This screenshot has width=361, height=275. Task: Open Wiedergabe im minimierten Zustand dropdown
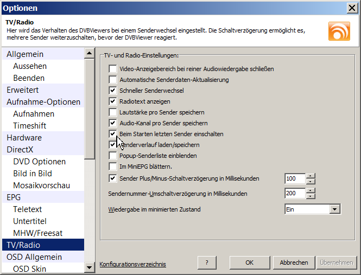tap(334, 209)
